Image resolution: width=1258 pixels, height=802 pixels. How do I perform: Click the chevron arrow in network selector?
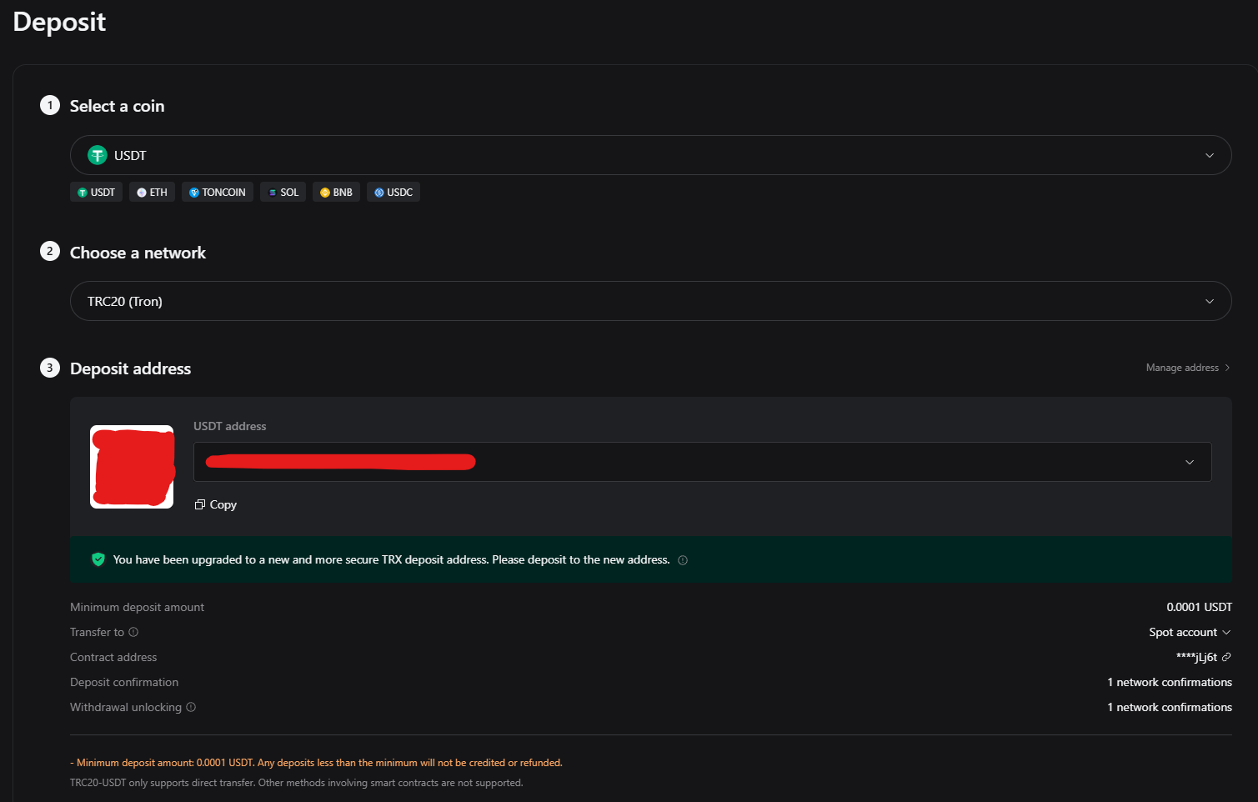point(1210,301)
